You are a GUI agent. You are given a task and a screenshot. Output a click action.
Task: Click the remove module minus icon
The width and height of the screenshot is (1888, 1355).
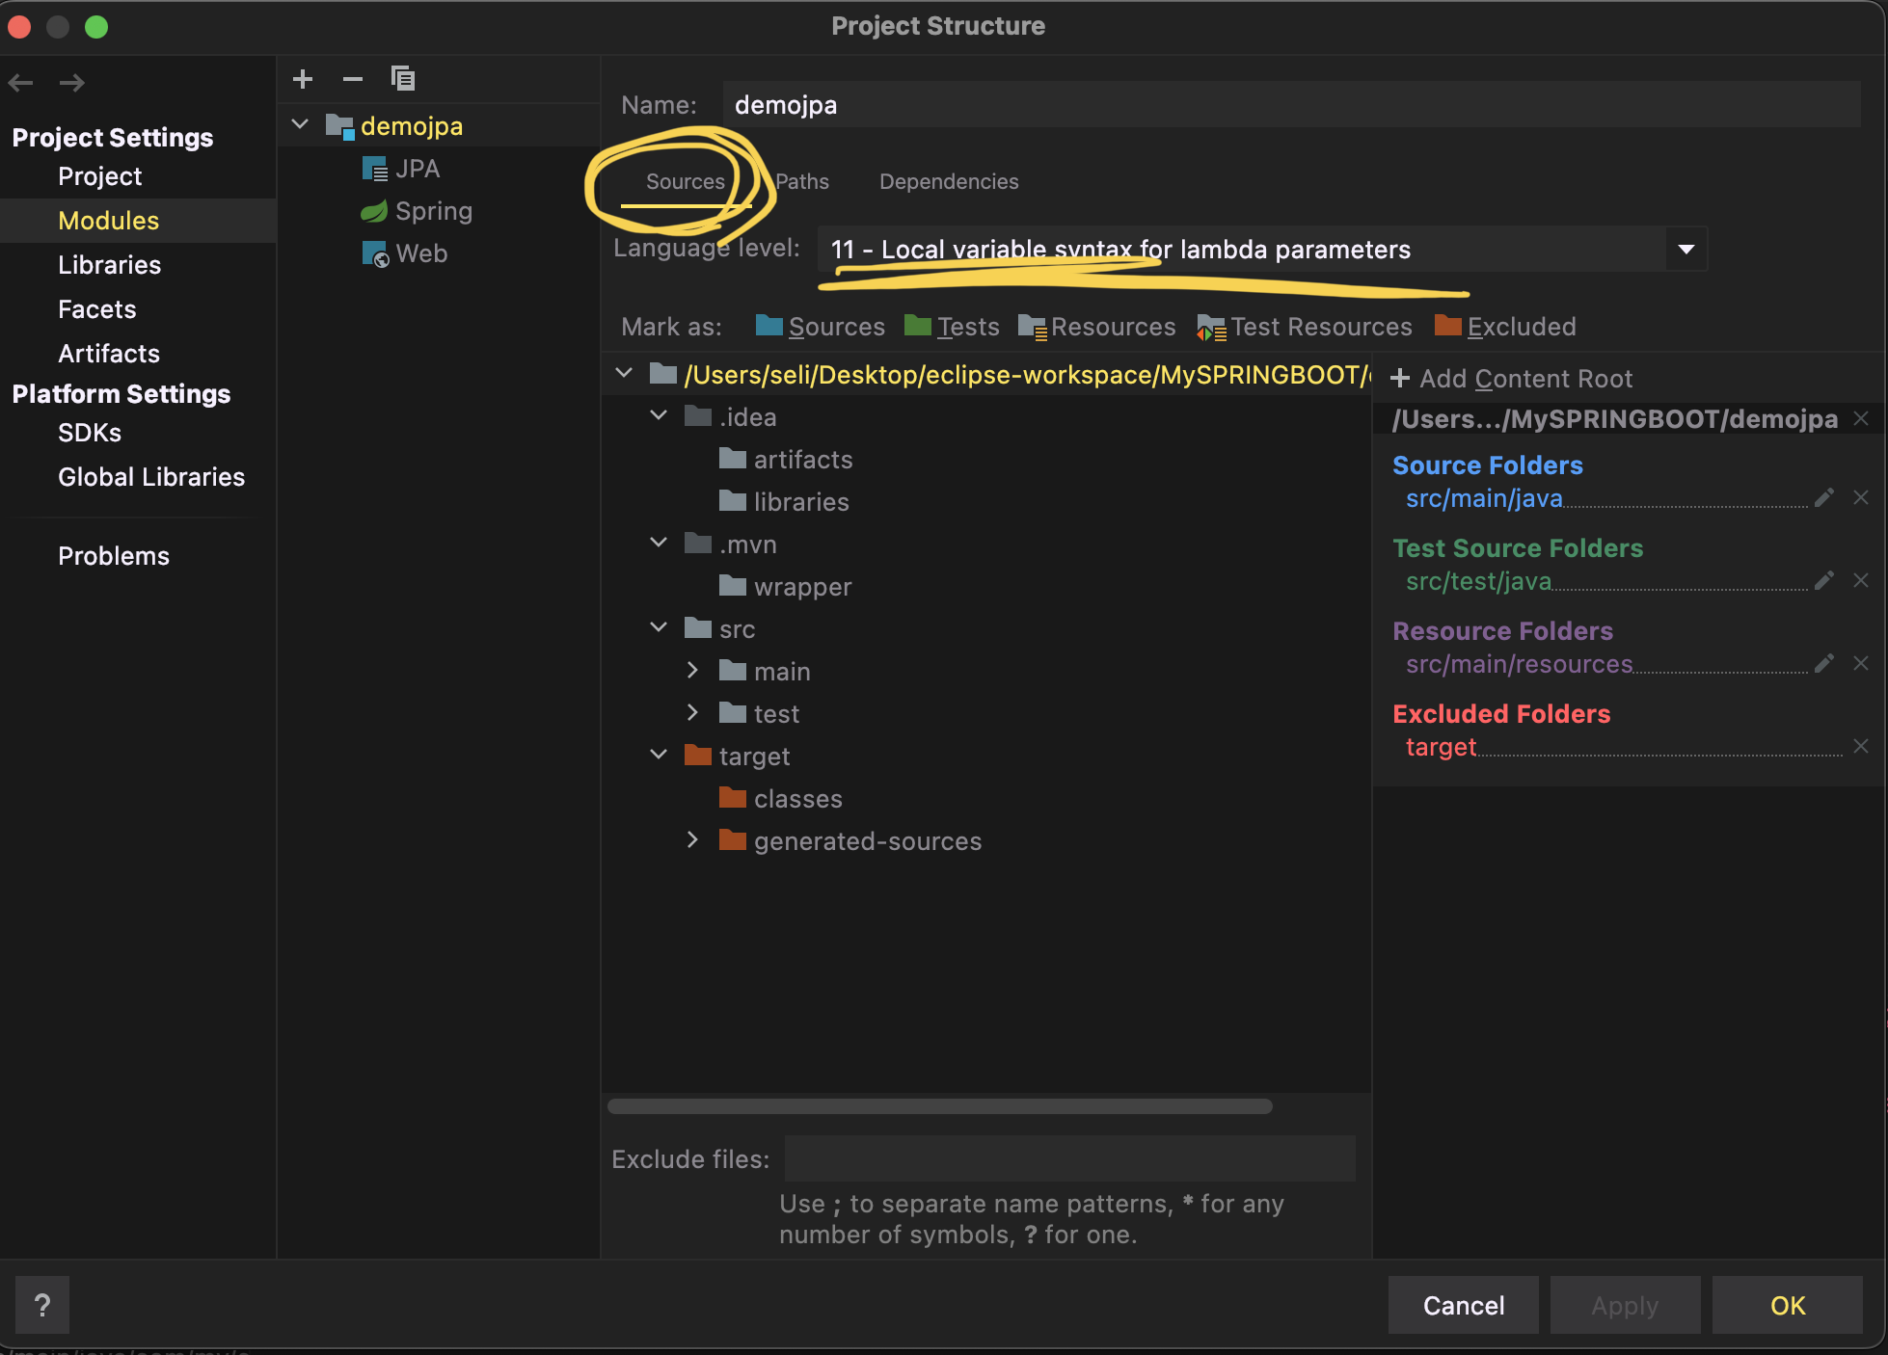pyautogui.click(x=353, y=79)
